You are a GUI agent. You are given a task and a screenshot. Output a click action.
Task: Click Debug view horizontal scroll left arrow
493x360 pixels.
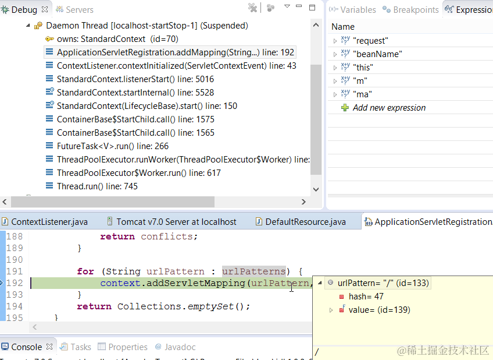coord(5,202)
